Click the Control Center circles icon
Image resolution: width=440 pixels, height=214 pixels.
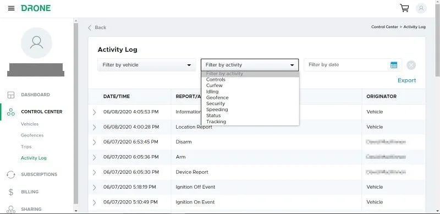pyautogui.click(x=11, y=112)
